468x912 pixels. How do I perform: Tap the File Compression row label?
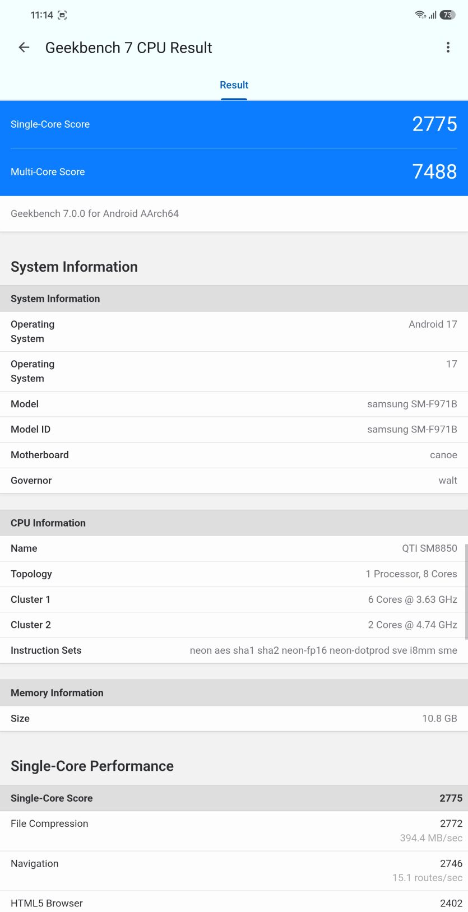tap(49, 823)
